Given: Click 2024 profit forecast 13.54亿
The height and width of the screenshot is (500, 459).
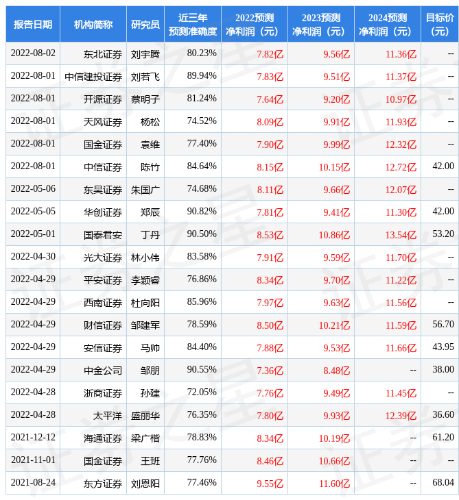Looking at the screenshot, I should [401, 236].
